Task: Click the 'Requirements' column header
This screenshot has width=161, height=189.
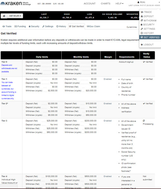Action: pyautogui.click(x=127, y=57)
